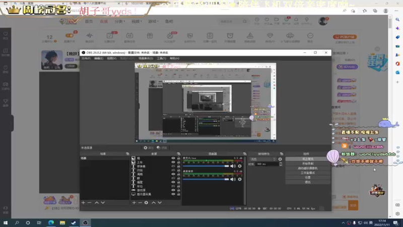This screenshot has height=227, width=403.
Task: Click 工作室模式 button in OBS controls
Action: click(308, 173)
